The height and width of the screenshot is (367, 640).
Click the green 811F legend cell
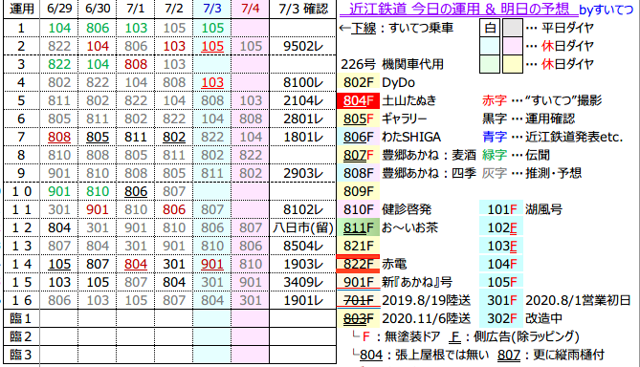[359, 227]
